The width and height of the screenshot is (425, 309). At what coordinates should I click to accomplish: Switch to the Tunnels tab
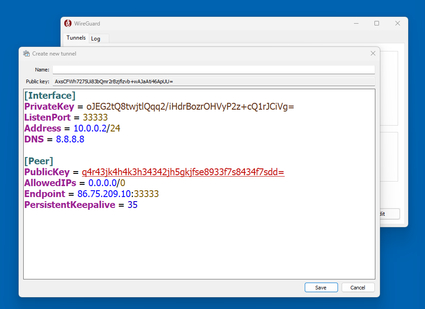[x=76, y=38]
